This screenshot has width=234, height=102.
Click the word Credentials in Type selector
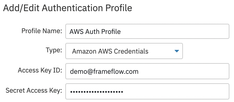(131, 51)
